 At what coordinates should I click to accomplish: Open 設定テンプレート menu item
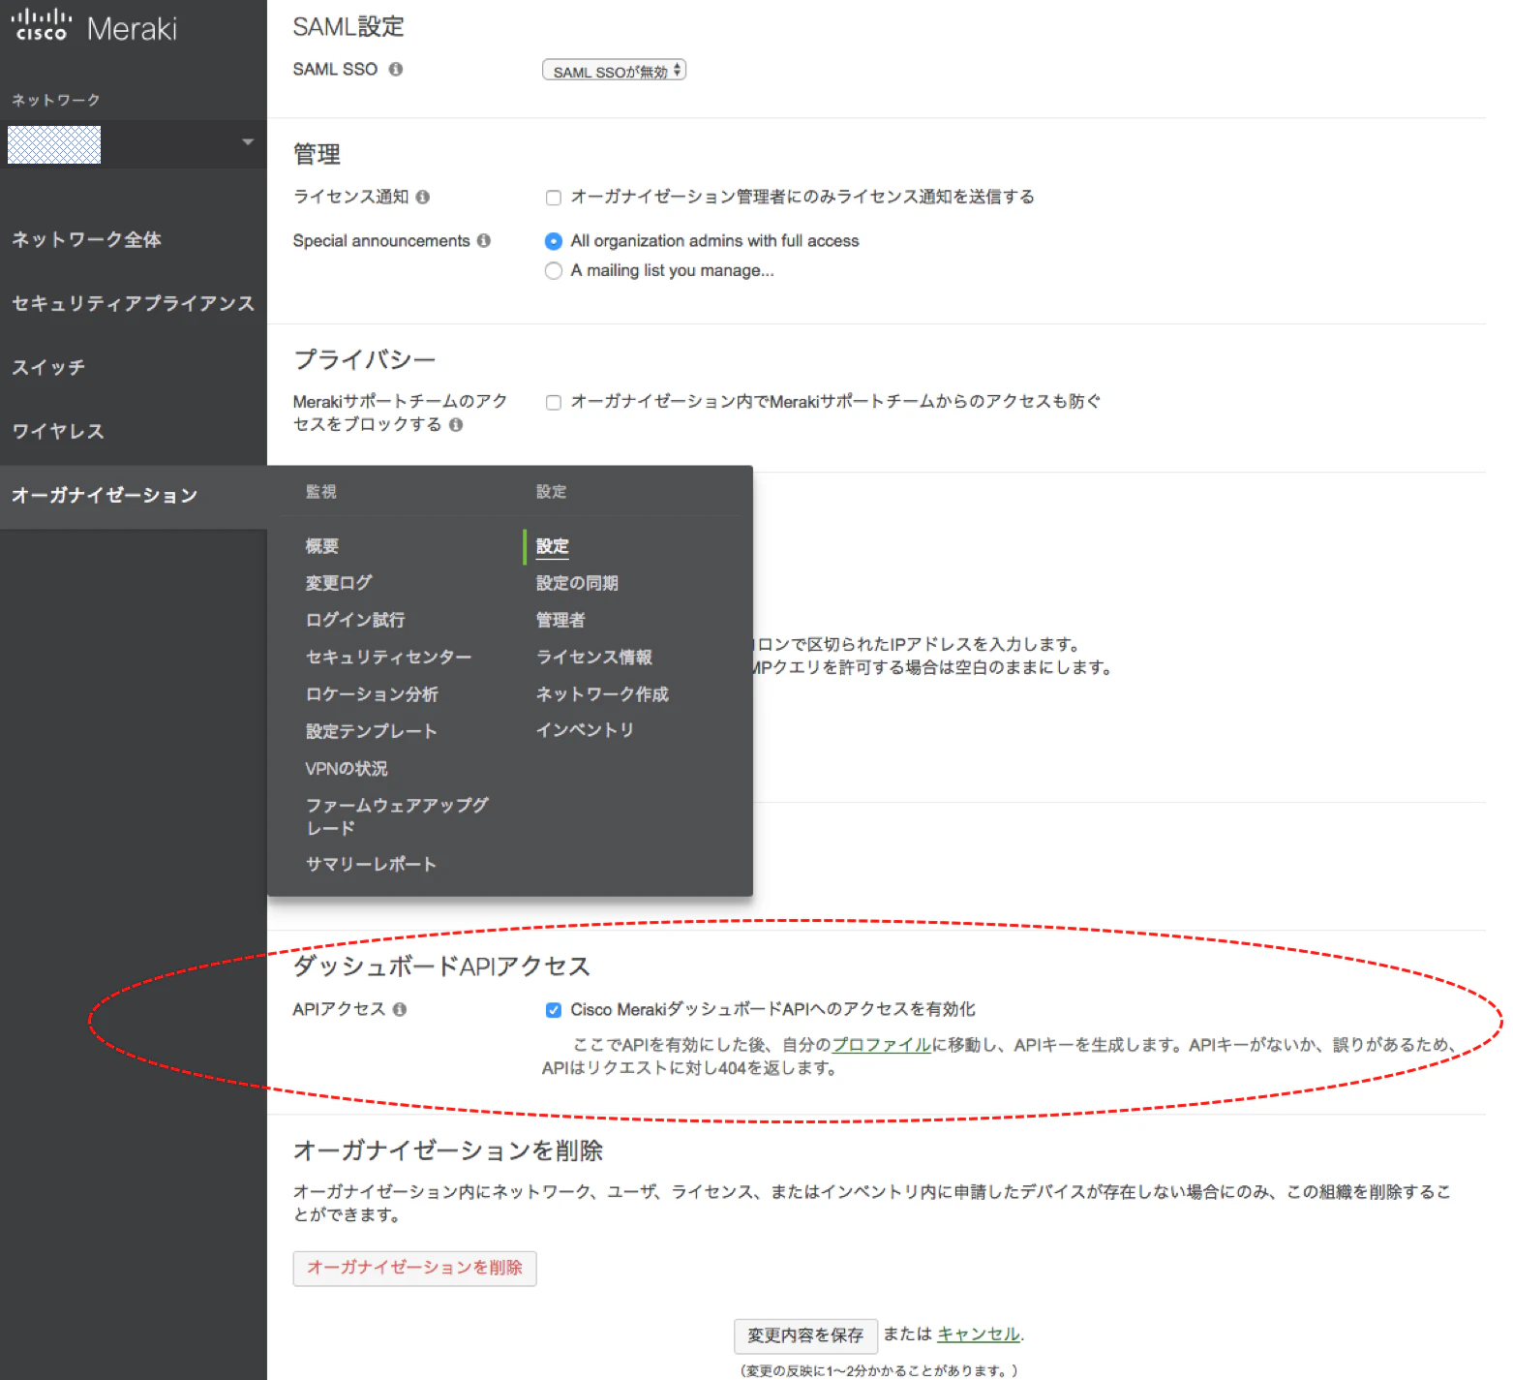pyautogui.click(x=372, y=731)
